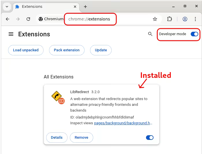Click the Pack extension button
The height and width of the screenshot is (154, 202).
pyautogui.click(x=67, y=50)
